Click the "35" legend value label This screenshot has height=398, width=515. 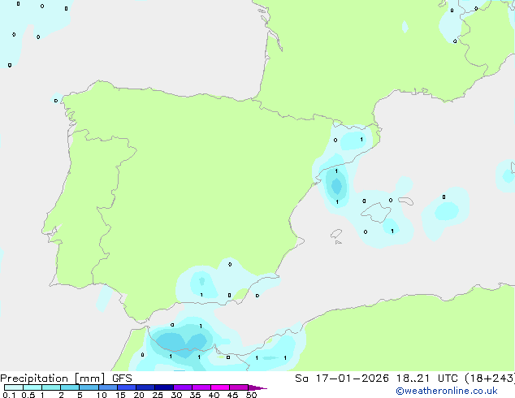[x=195, y=395]
